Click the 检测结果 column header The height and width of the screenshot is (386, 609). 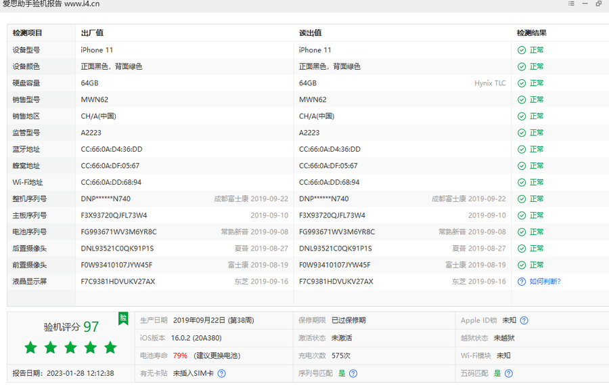[x=531, y=33]
